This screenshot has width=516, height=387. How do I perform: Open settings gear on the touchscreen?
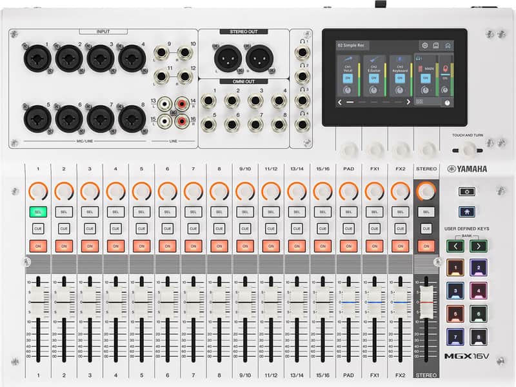point(425,45)
